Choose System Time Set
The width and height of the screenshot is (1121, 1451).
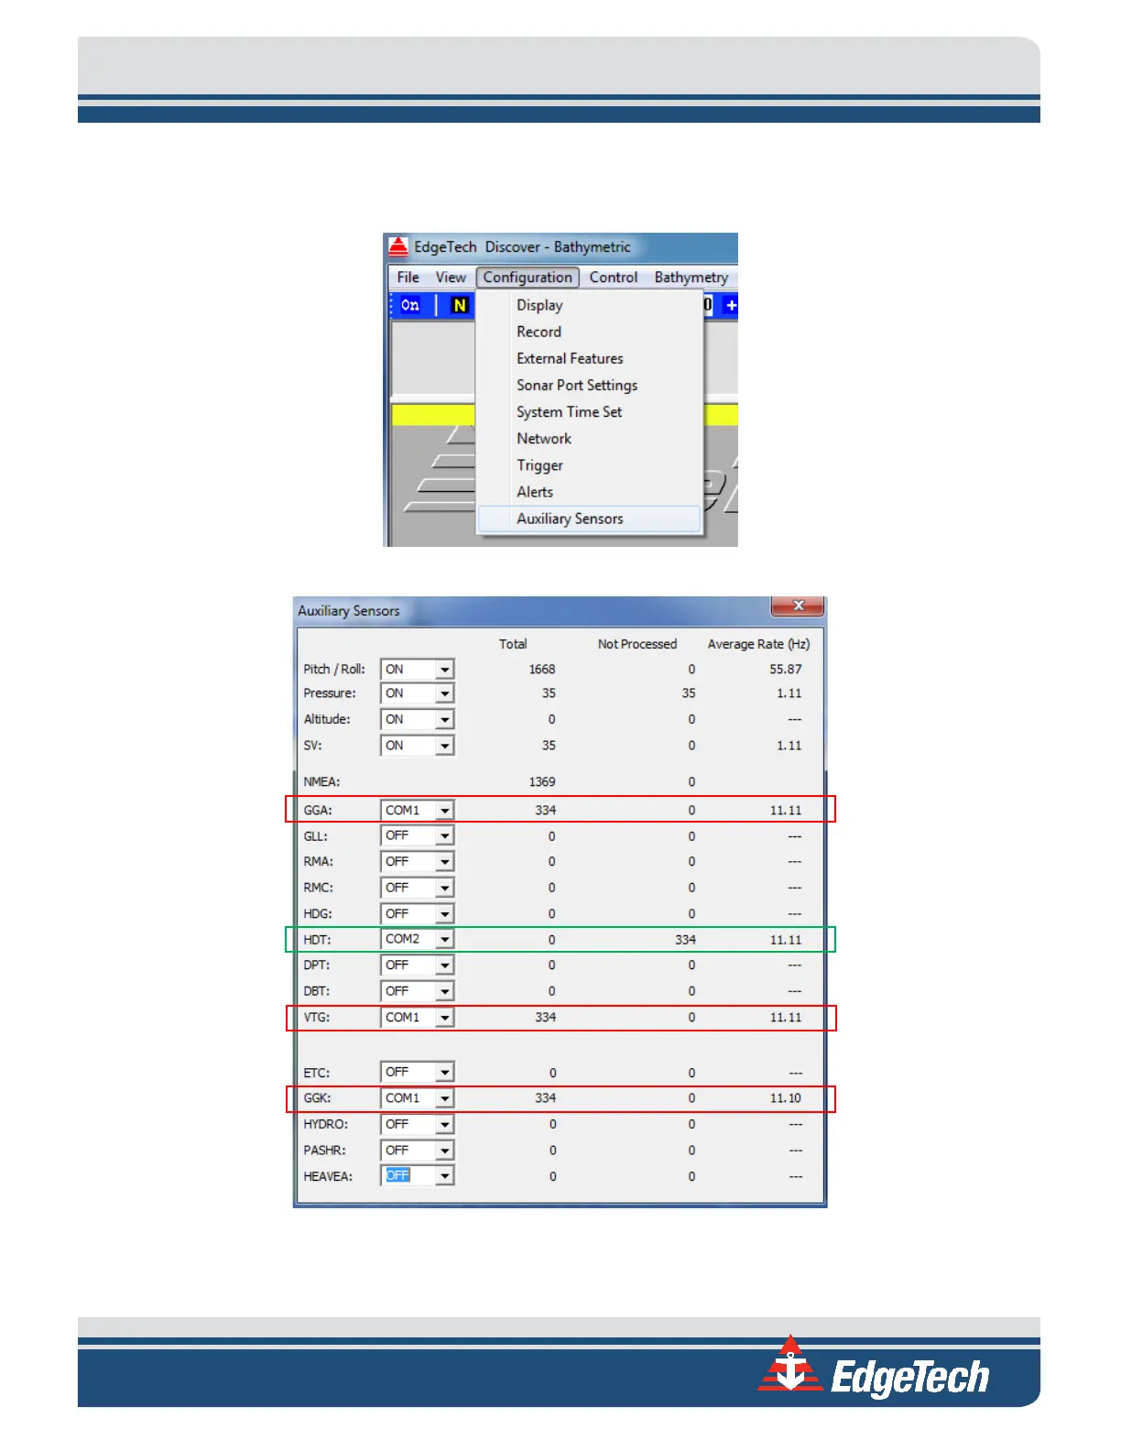pyautogui.click(x=569, y=412)
